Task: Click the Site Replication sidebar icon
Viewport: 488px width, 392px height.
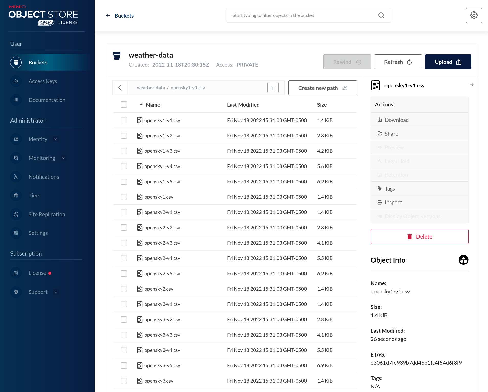Action: (x=16, y=215)
